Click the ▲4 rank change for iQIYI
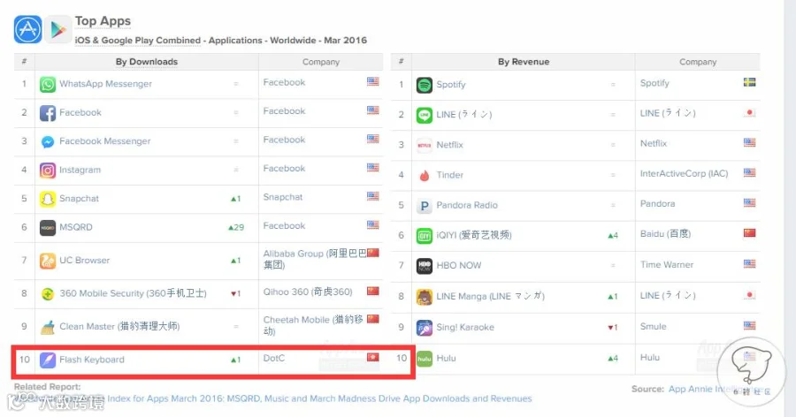Viewport: 796px width, 417px height. [613, 235]
